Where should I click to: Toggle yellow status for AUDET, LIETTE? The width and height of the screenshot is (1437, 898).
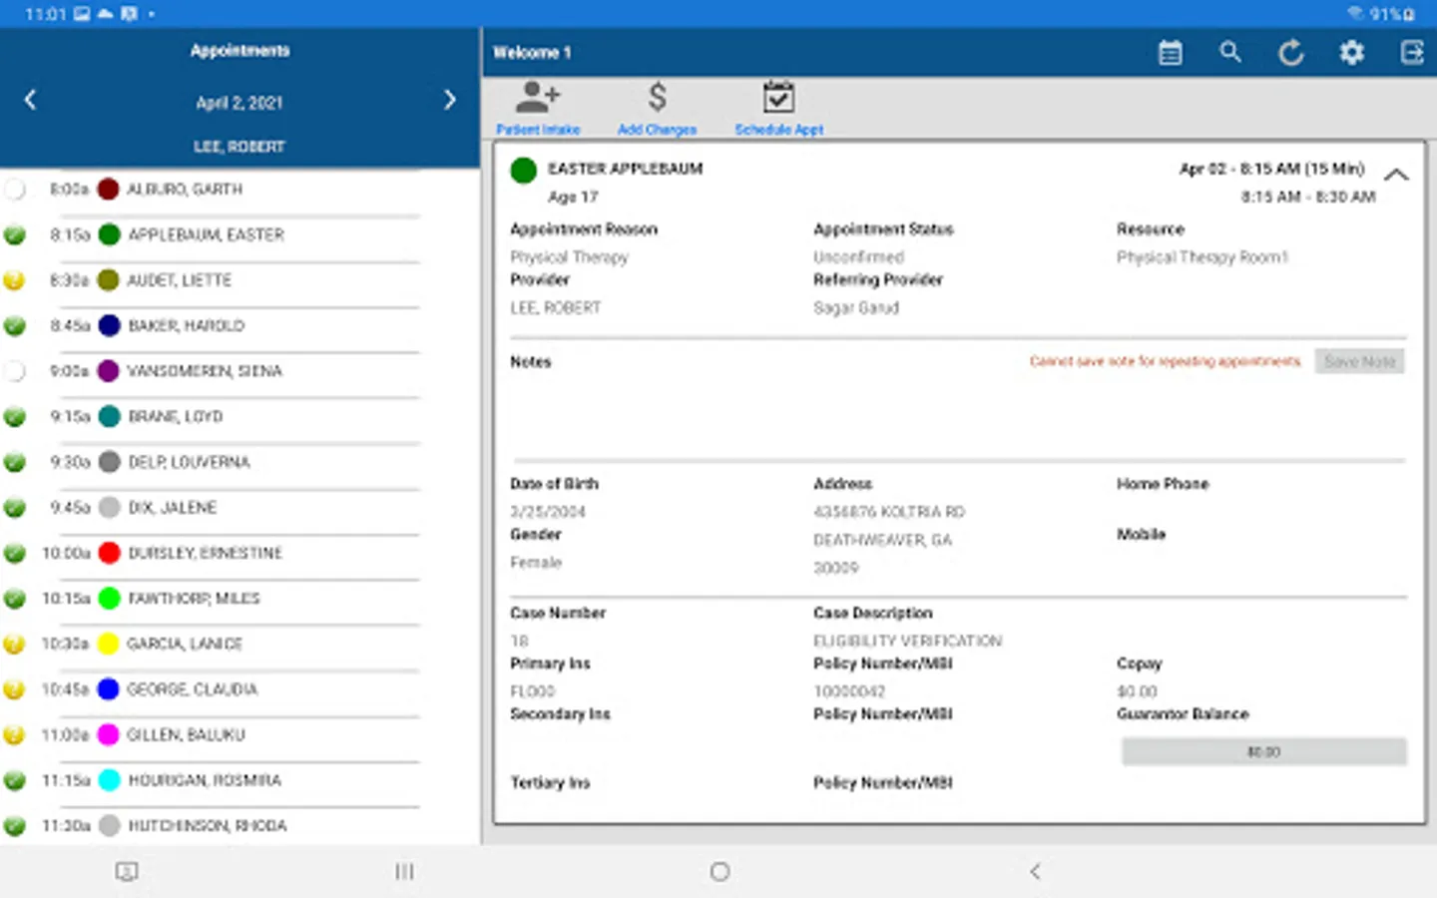pyautogui.click(x=15, y=280)
